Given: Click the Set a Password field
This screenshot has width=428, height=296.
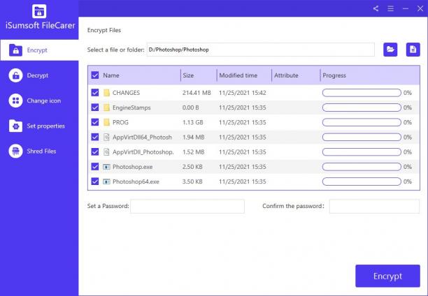Looking at the screenshot, I should [187, 206].
